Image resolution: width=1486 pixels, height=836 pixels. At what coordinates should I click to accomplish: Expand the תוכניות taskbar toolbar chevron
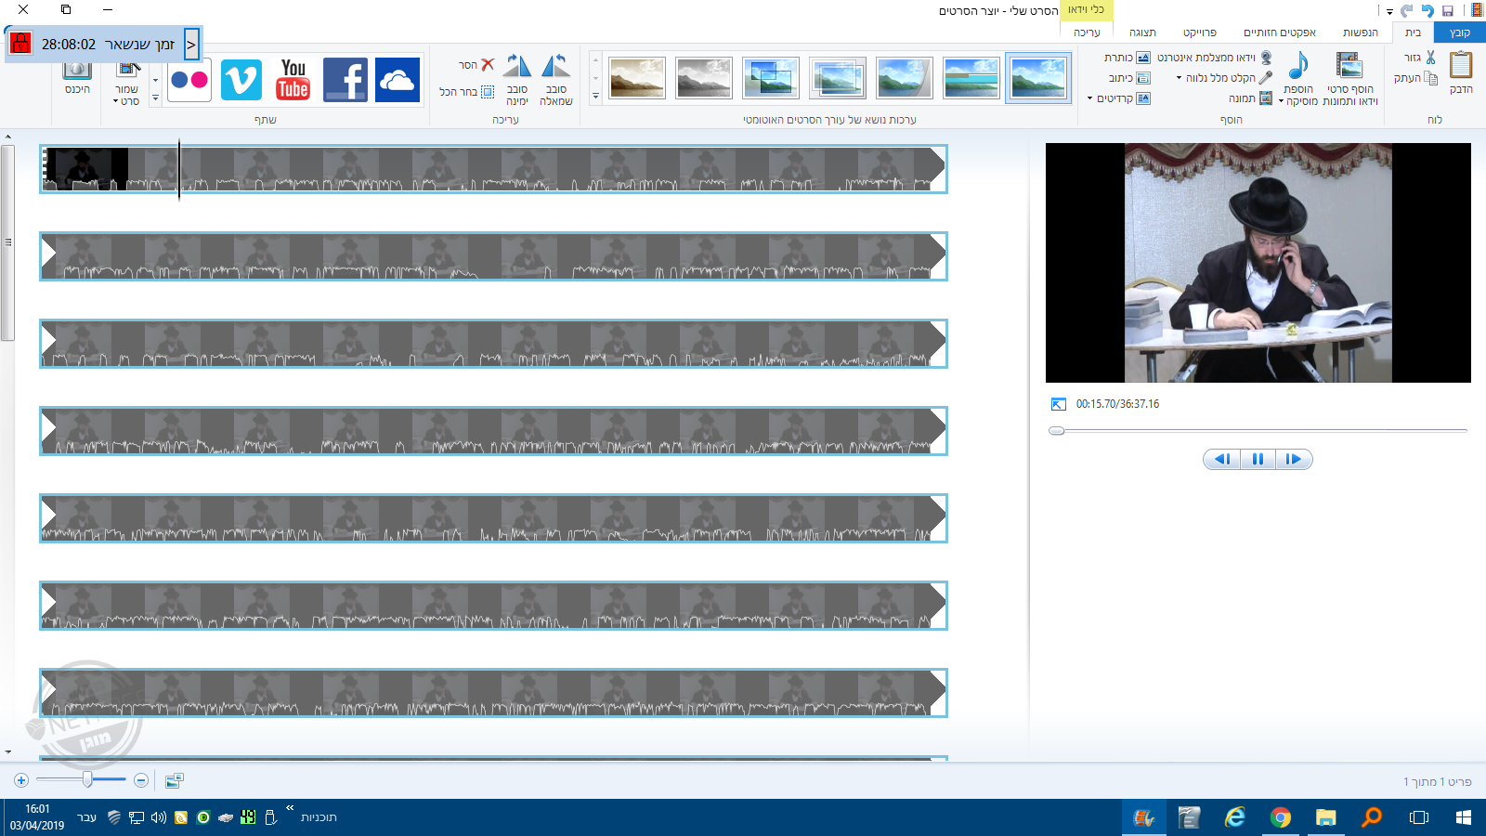pyautogui.click(x=290, y=807)
